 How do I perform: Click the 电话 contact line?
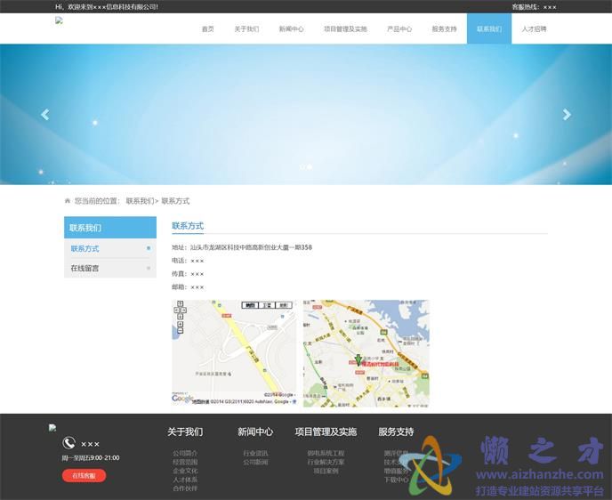[x=188, y=261]
